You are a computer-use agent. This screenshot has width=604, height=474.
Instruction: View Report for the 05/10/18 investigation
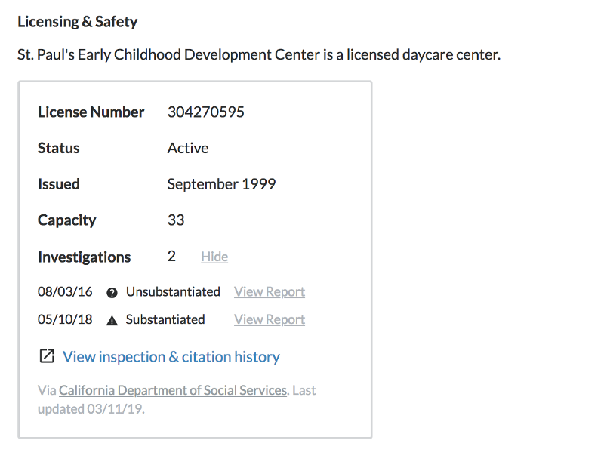(270, 319)
